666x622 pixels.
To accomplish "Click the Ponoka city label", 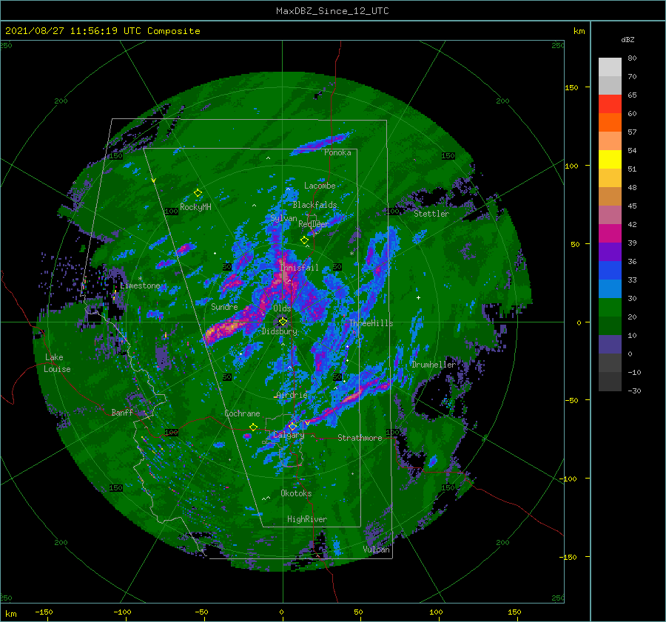I will pyautogui.click(x=337, y=152).
